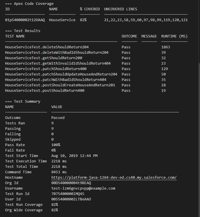The width and height of the screenshot is (200, 217).
Task: Click the coverage ID 01p54000002t12UAAQ
Action: pyautogui.click(x=25, y=20)
